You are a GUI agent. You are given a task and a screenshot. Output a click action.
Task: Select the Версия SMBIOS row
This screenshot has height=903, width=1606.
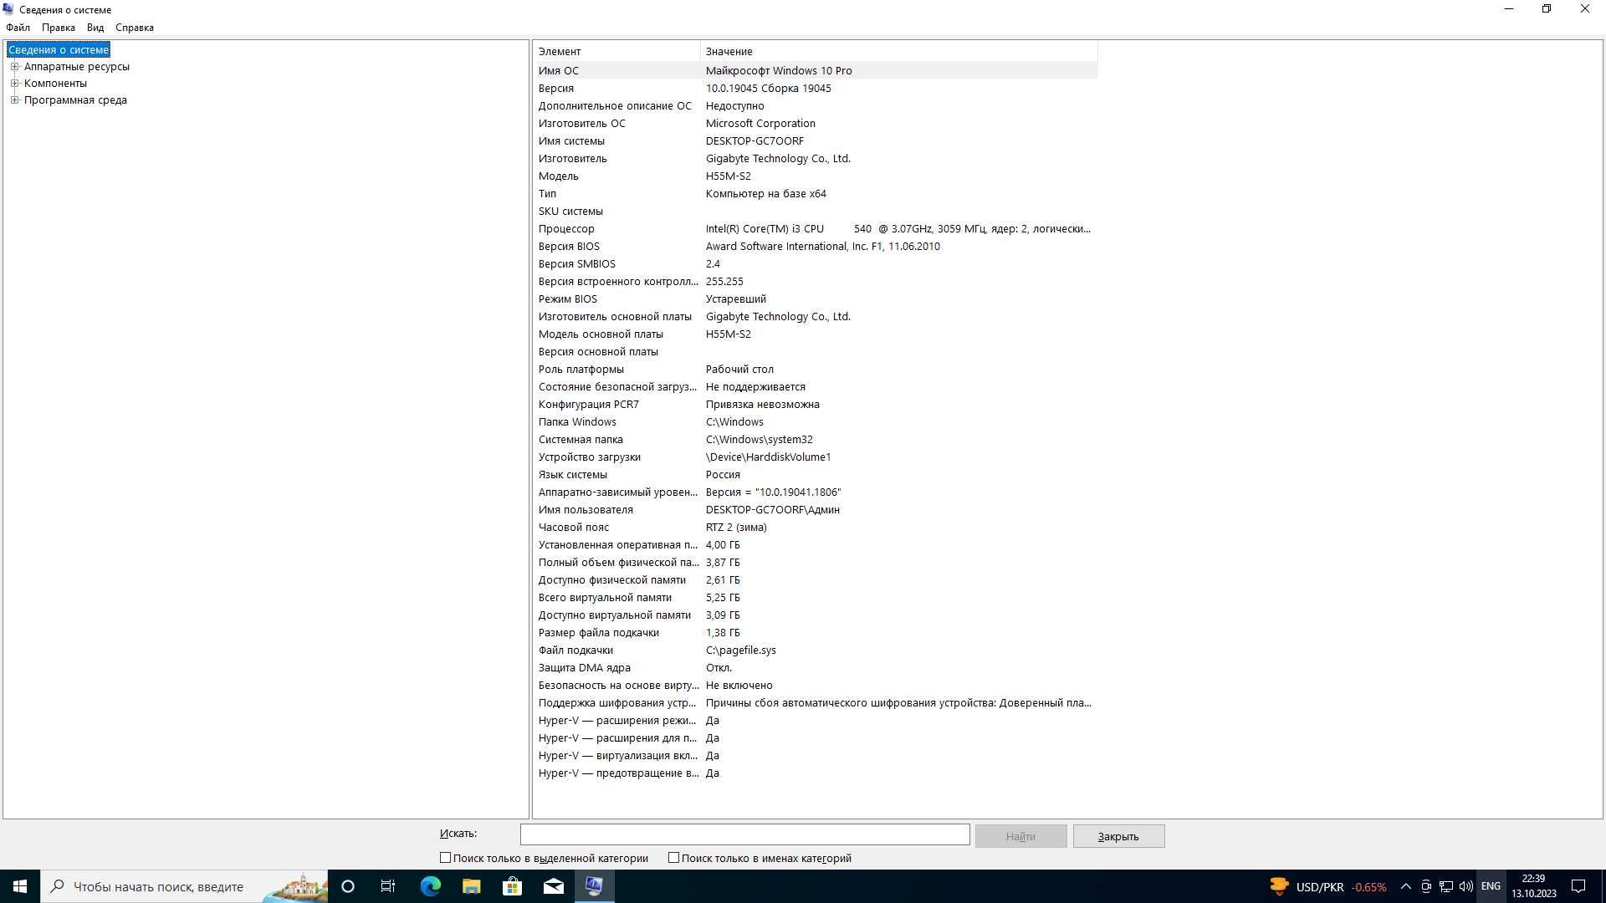(x=816, y=264)
